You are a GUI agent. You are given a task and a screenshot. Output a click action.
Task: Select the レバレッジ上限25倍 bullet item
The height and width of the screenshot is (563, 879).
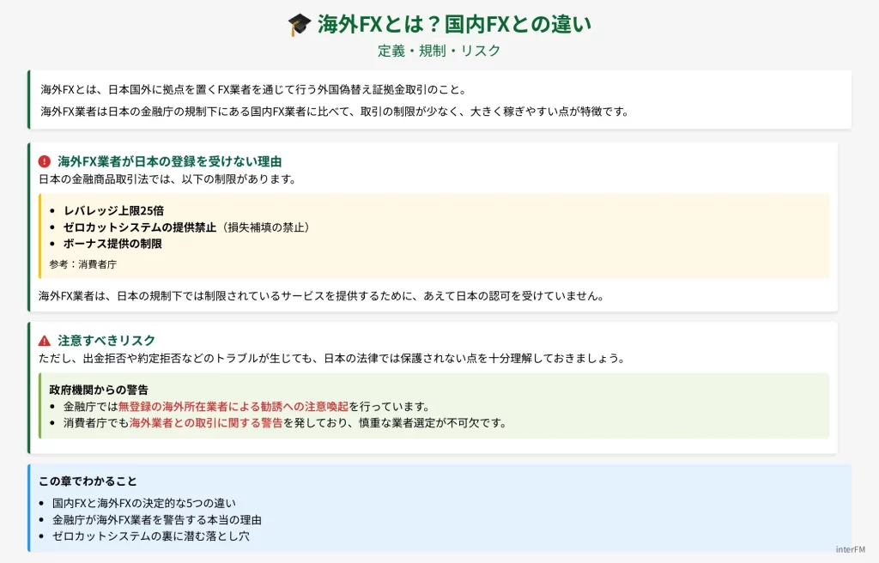(x=113, y=210)
